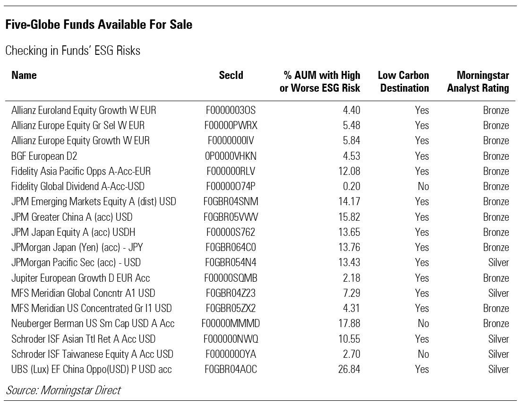Click the Source: Morningstar Direct footnote
522x406 pixels.
click(63, 390)
